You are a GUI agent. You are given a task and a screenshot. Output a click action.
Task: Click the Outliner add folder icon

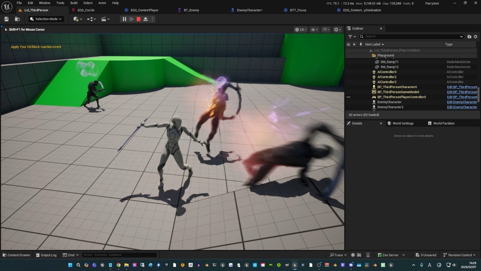[x=469, y=37]
